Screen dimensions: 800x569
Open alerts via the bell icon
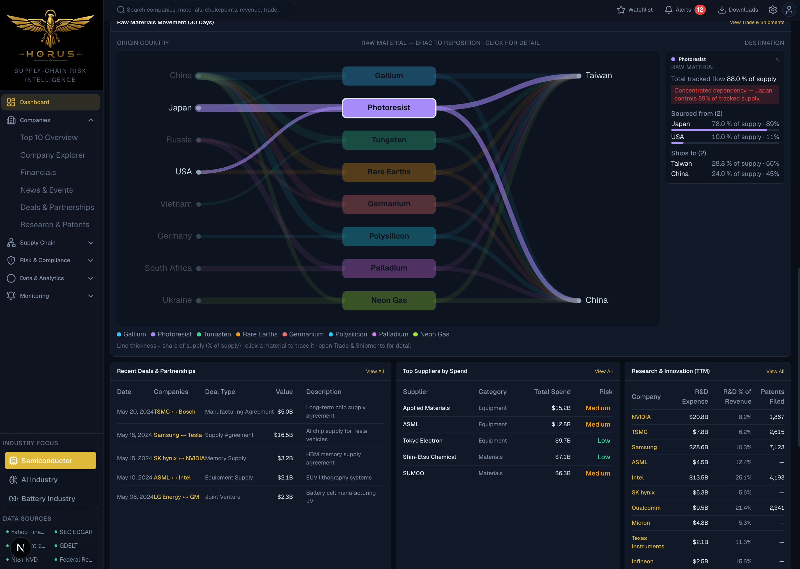669,10
